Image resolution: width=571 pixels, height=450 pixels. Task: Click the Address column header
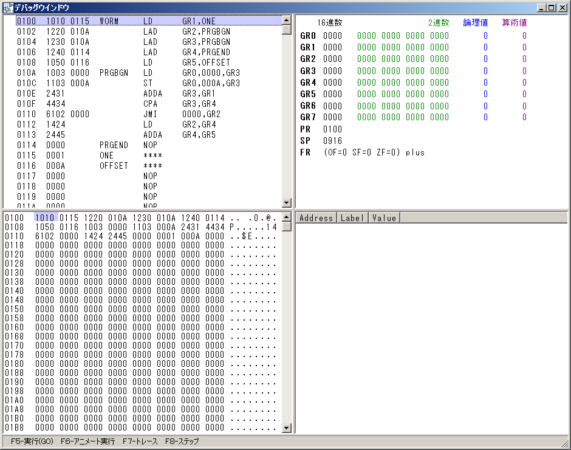coord(316,218)
